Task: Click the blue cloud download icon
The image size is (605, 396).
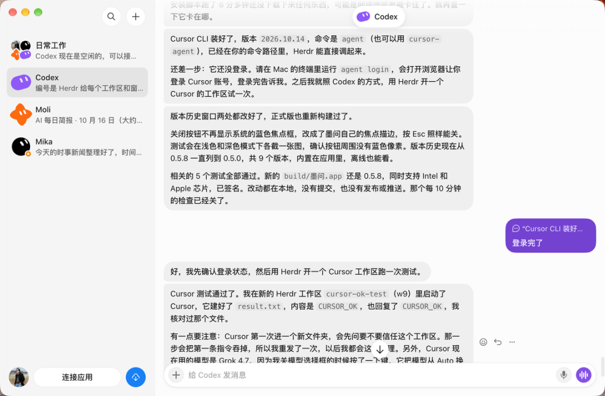Action: point(136,377)
